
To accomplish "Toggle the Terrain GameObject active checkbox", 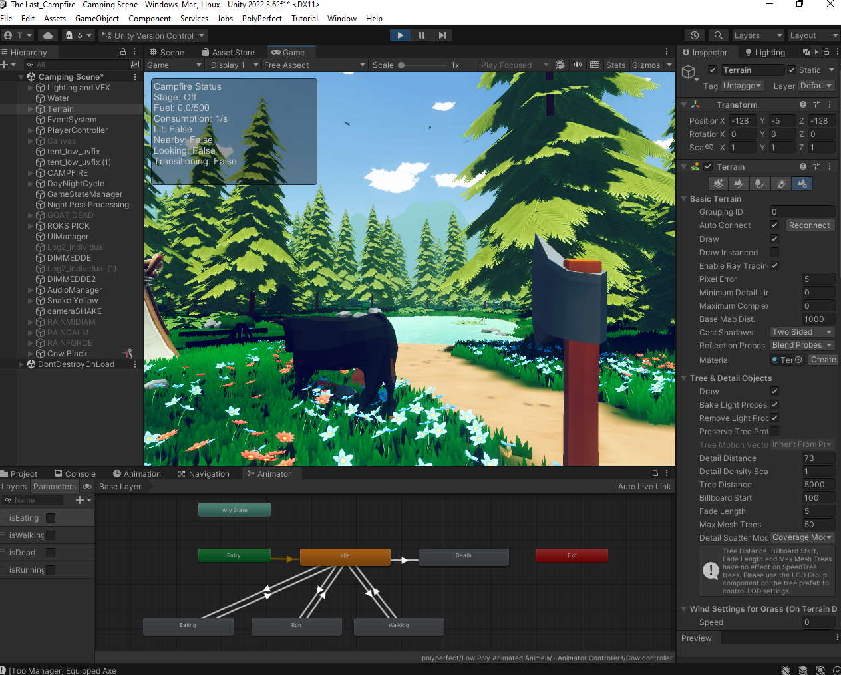I will pyautogui.click(x=713, y=70).
